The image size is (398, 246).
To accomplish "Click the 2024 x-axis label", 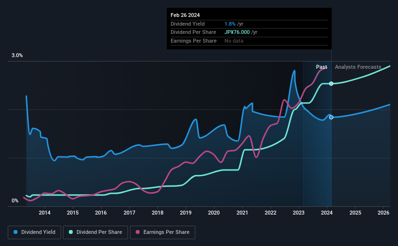I will click(x=327, y=213).
